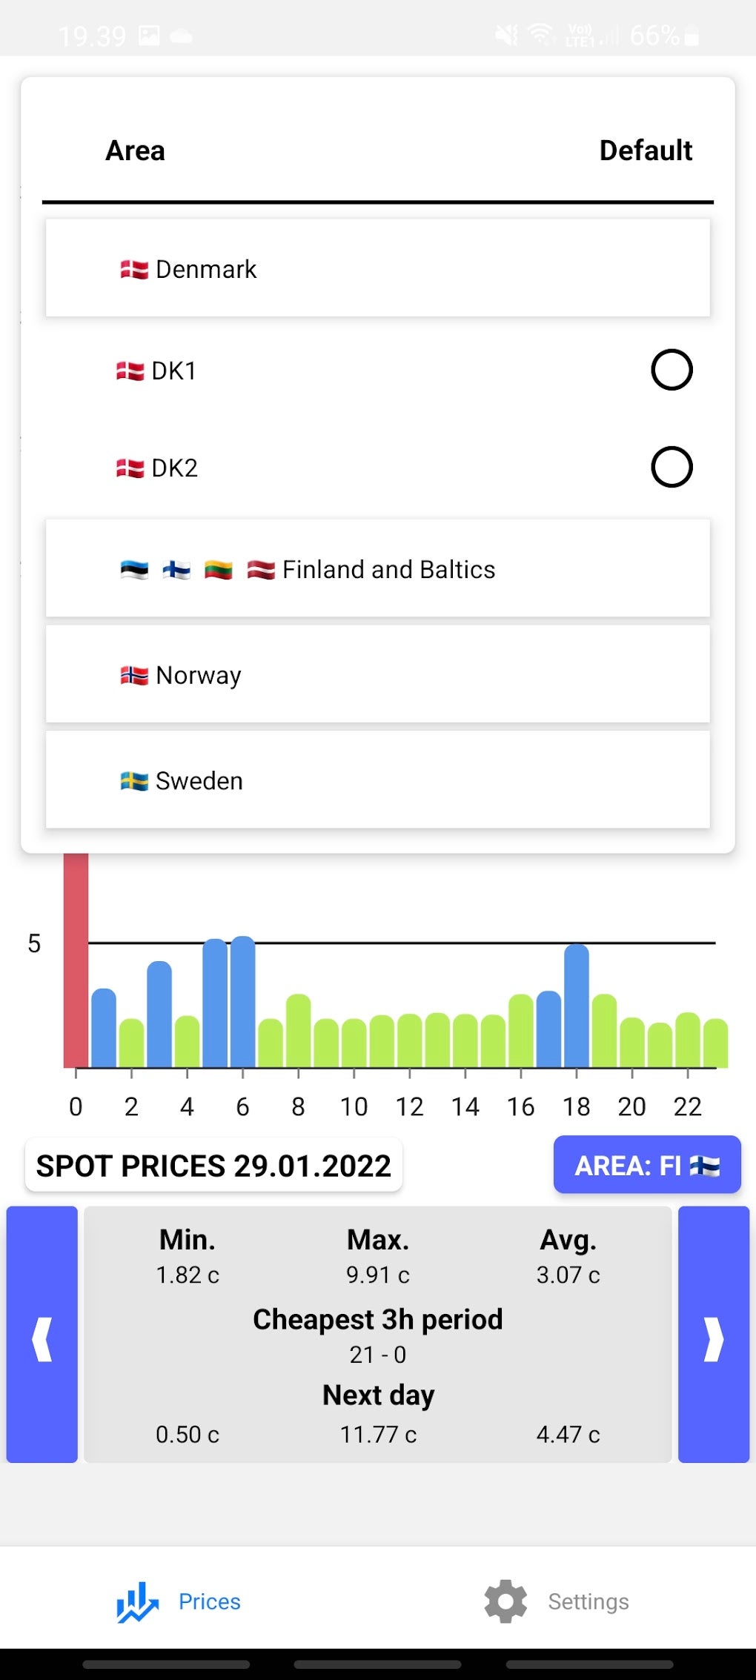Tap the Denmark flag icon beside DK1
The width and height of the screenshot is (756, 1680).
(x=130, y=371)
